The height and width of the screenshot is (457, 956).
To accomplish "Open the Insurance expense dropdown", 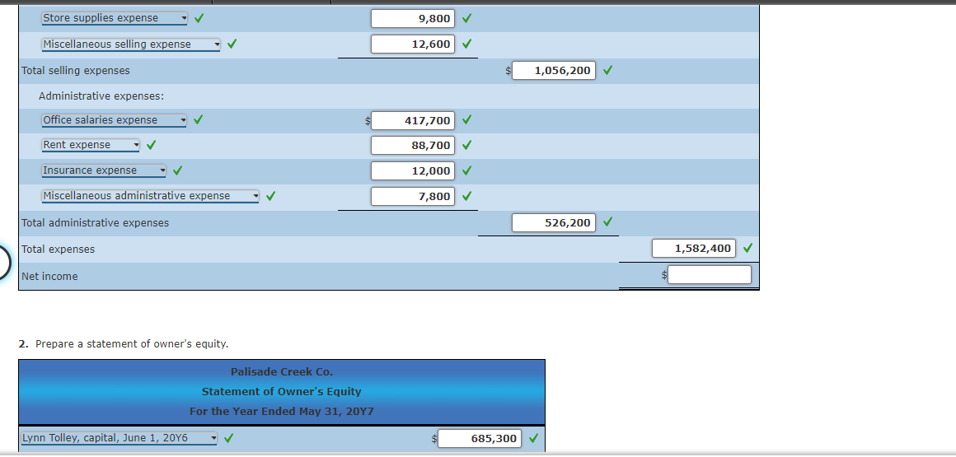I will pos(104,170).
